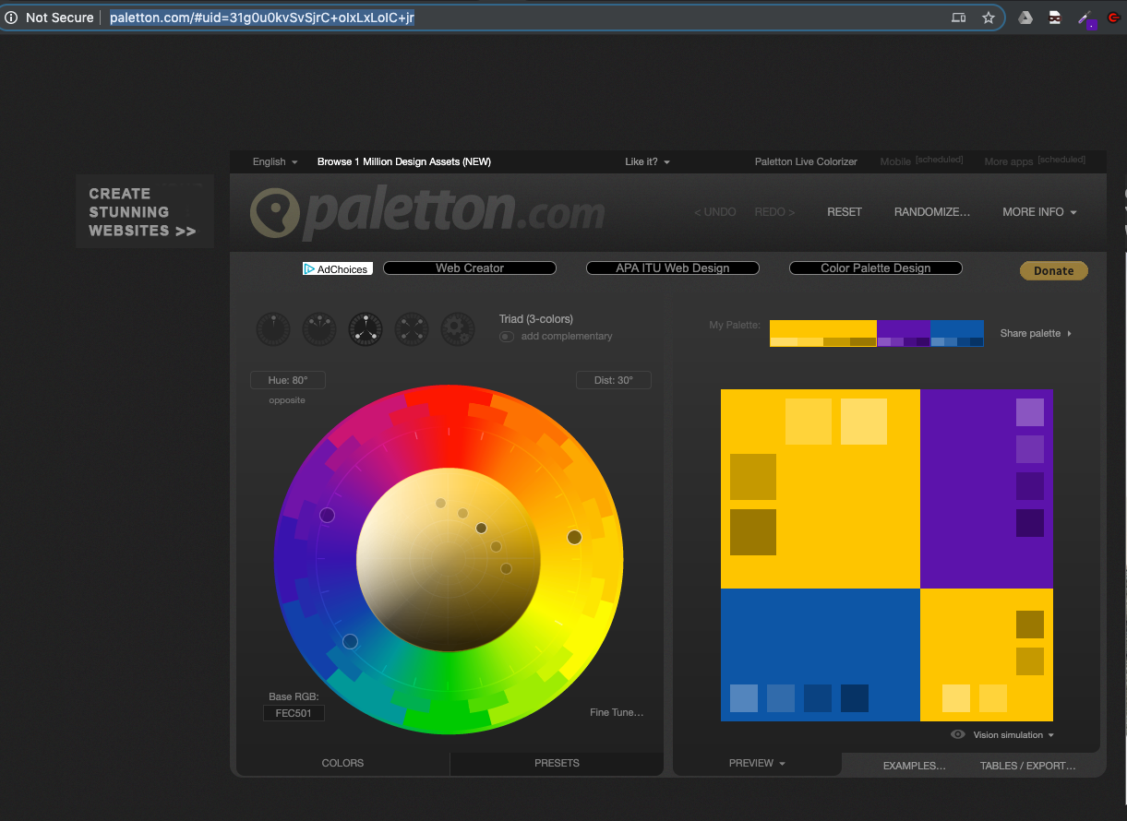Viewport: 1127px width, 821px height.
Task: Click the Paletton logo
Action: coord(427,212)
